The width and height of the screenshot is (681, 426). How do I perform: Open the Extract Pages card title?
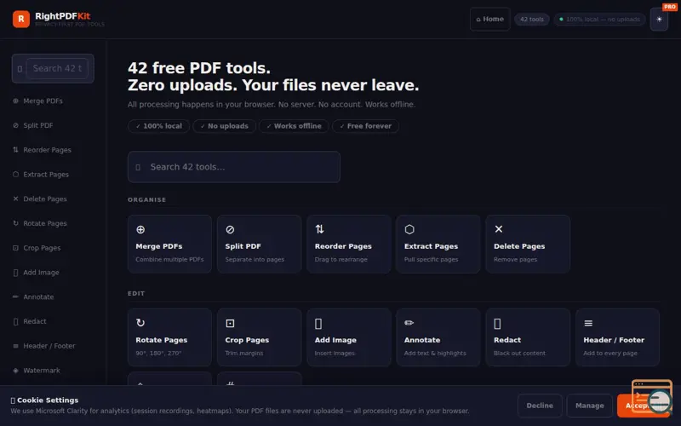click(x=431, y=246)
